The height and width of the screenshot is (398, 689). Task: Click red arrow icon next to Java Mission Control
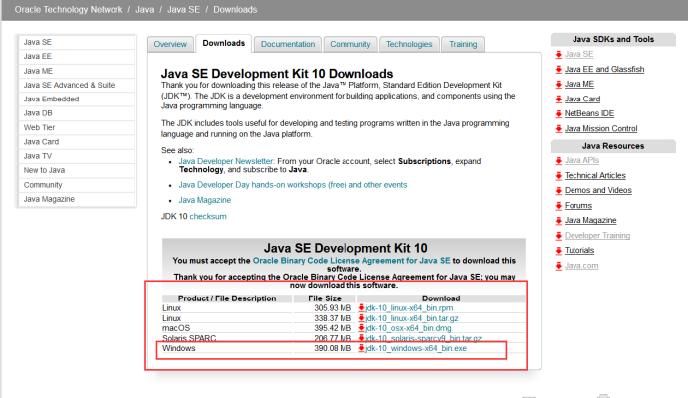[558, 128]
